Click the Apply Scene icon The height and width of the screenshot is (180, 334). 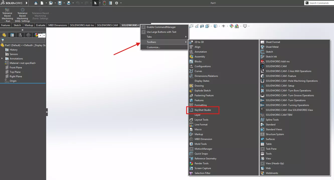[x=236, y=26]
